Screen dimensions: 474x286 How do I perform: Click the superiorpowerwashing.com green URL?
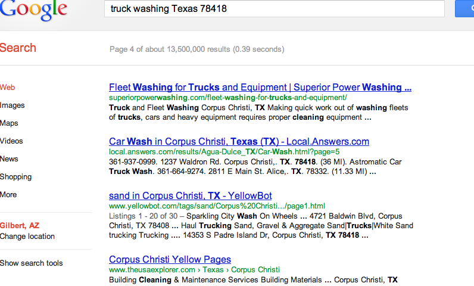point(227,97)
